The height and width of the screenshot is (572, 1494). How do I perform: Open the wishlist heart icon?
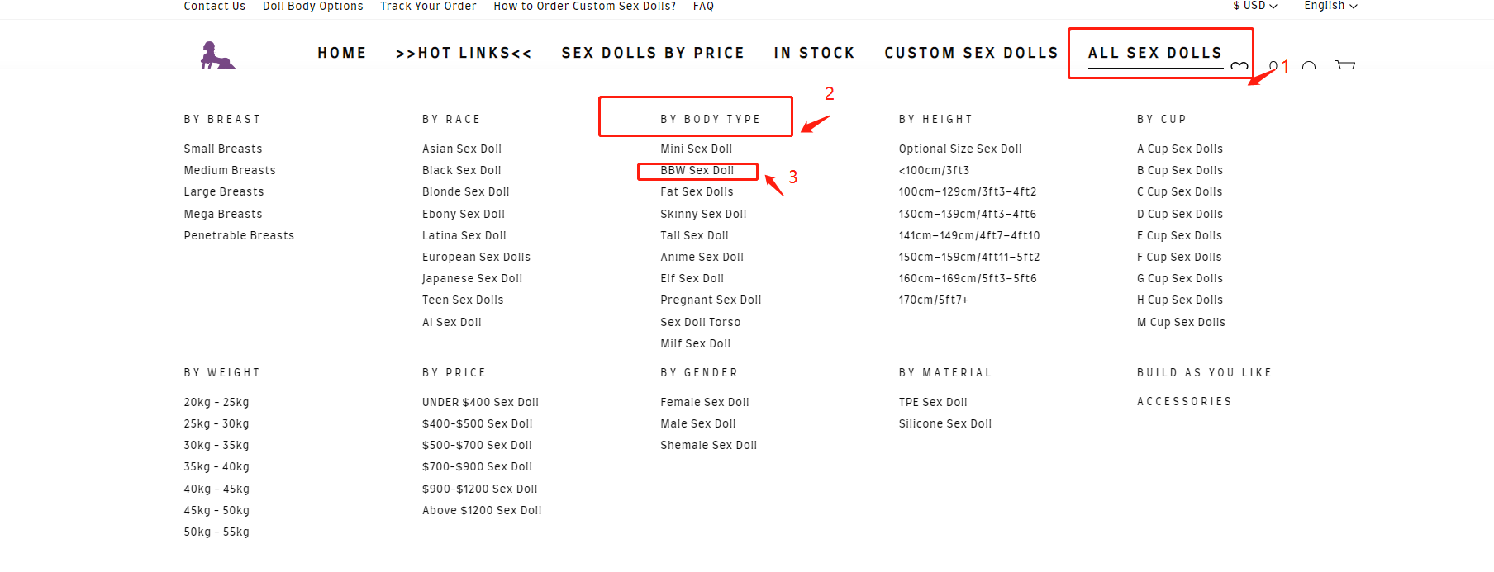click(1239, 66)
